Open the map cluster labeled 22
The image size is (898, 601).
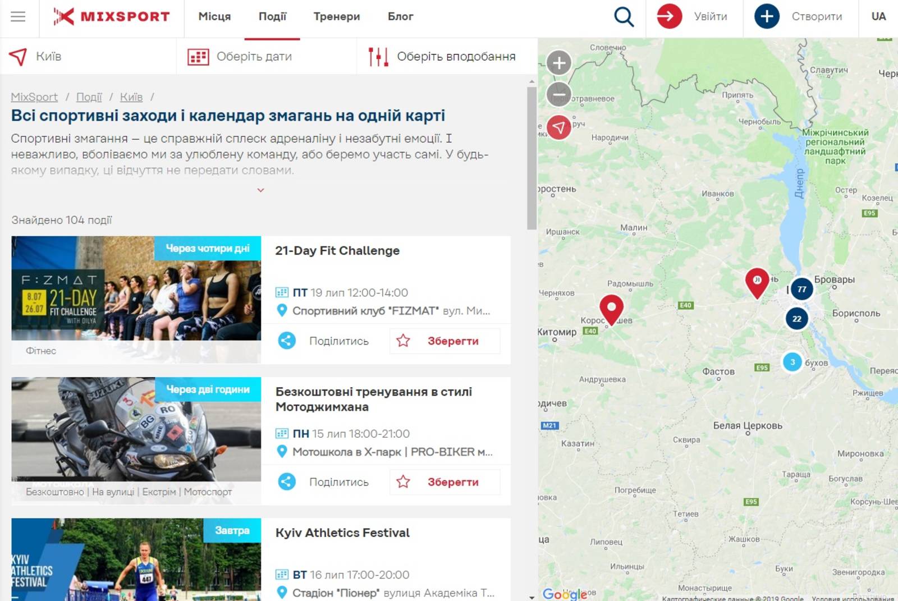[x=797, y=319]
